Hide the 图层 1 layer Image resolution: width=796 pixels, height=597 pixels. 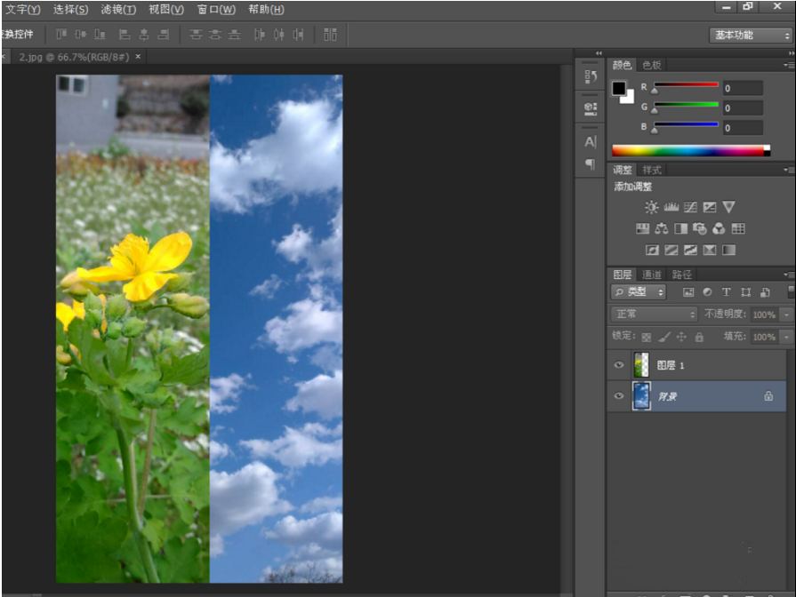point(619,365)
